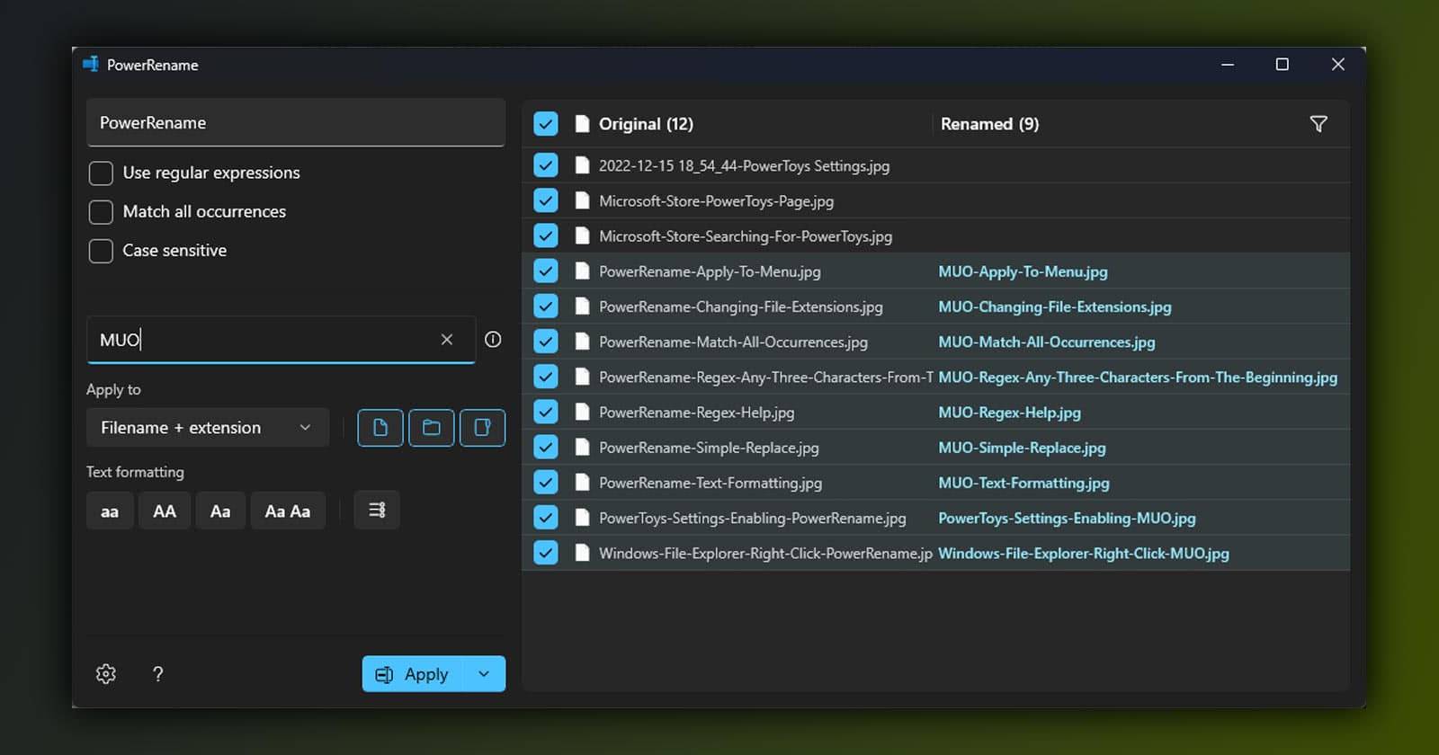
Task: Click file icon beside Microsoft-Store-PowerToys-Page.jpg
Action: (583, 201)
